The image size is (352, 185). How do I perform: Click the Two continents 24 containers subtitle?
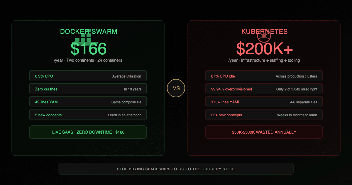(x=88, y=60)
